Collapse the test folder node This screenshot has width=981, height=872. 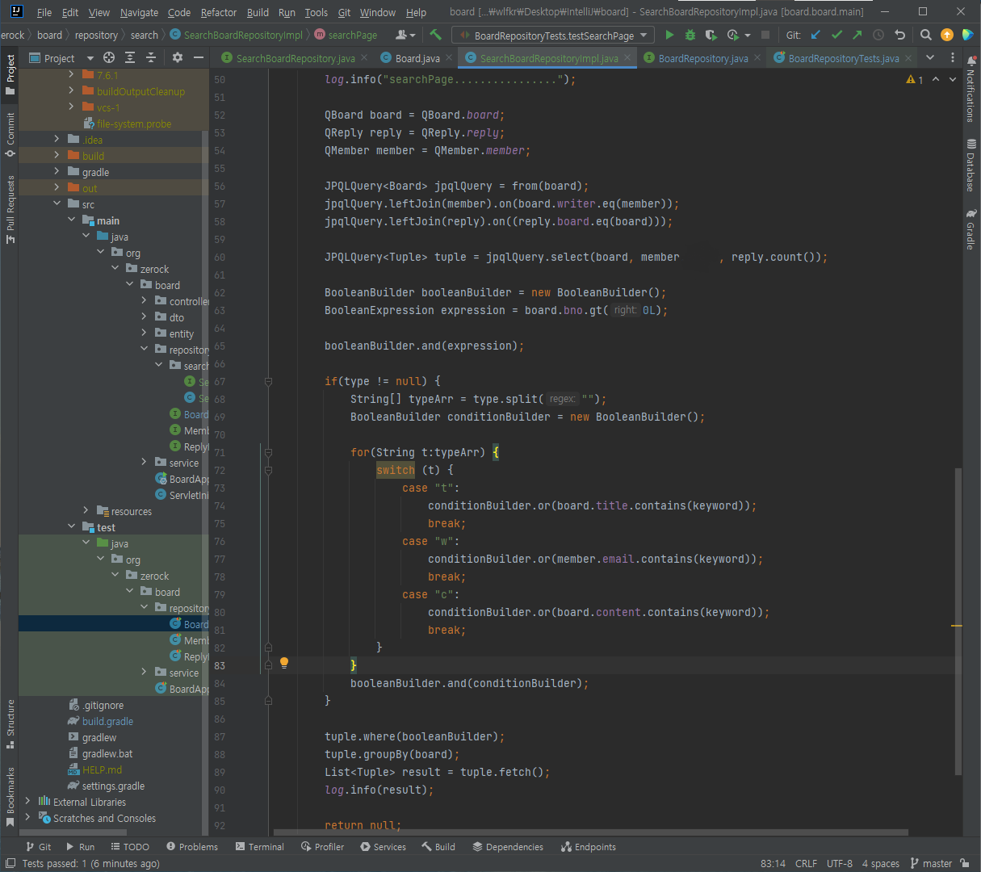(71, 527)
